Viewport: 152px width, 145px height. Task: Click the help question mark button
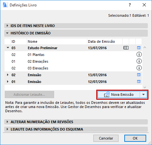[x=130, y=5]
